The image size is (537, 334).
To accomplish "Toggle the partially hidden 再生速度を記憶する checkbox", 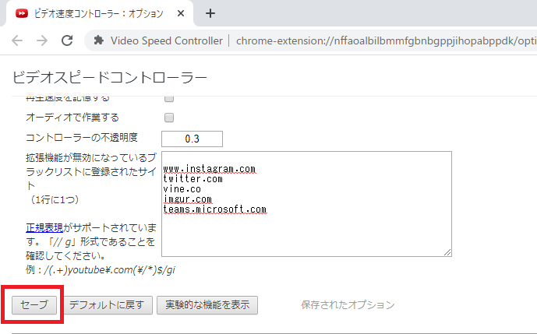I will 169,98.
